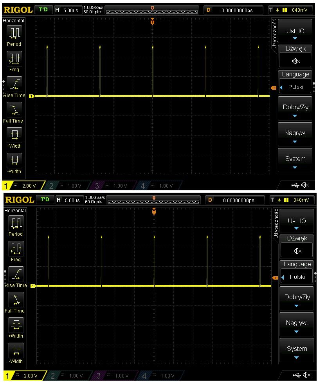This screenshot has width=317, height=383.
Task: Click the T'D trigger status badge in the top screenshot
Action: [43, 10]
